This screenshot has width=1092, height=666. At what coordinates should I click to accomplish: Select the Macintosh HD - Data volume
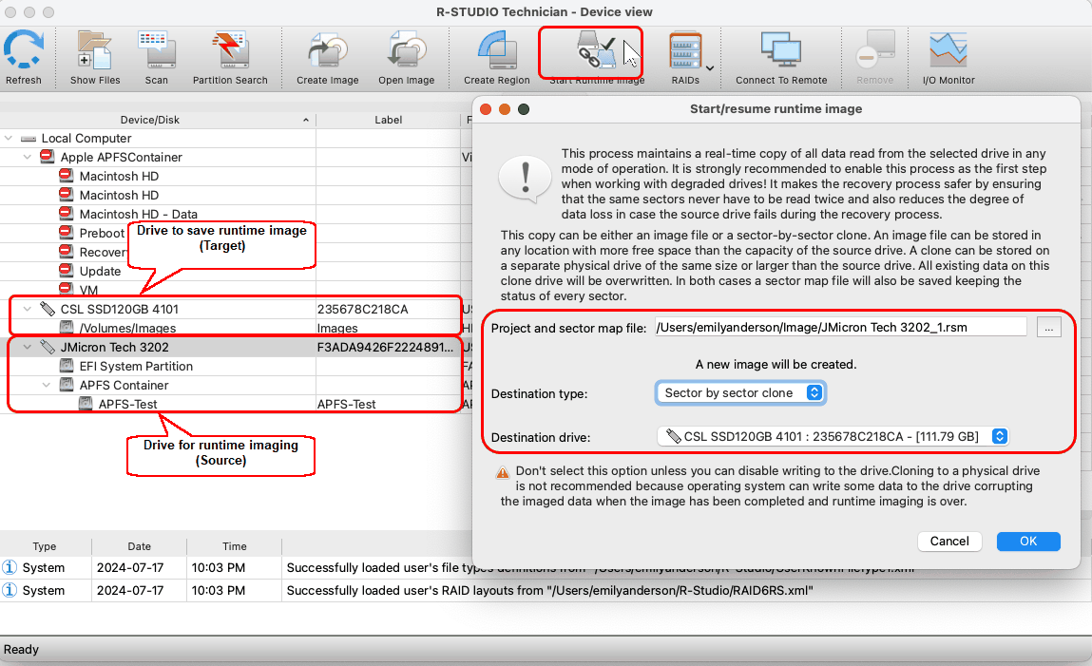pos(138,215)
